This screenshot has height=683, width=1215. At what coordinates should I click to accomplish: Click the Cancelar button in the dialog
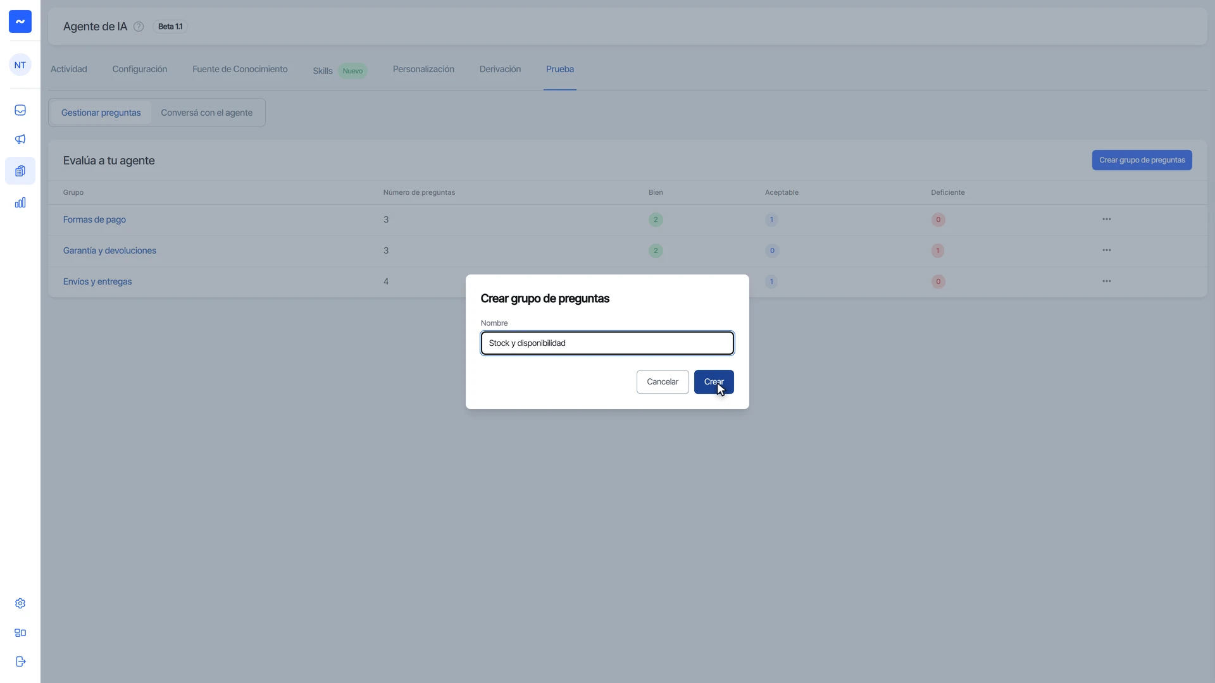click(663, 382)
